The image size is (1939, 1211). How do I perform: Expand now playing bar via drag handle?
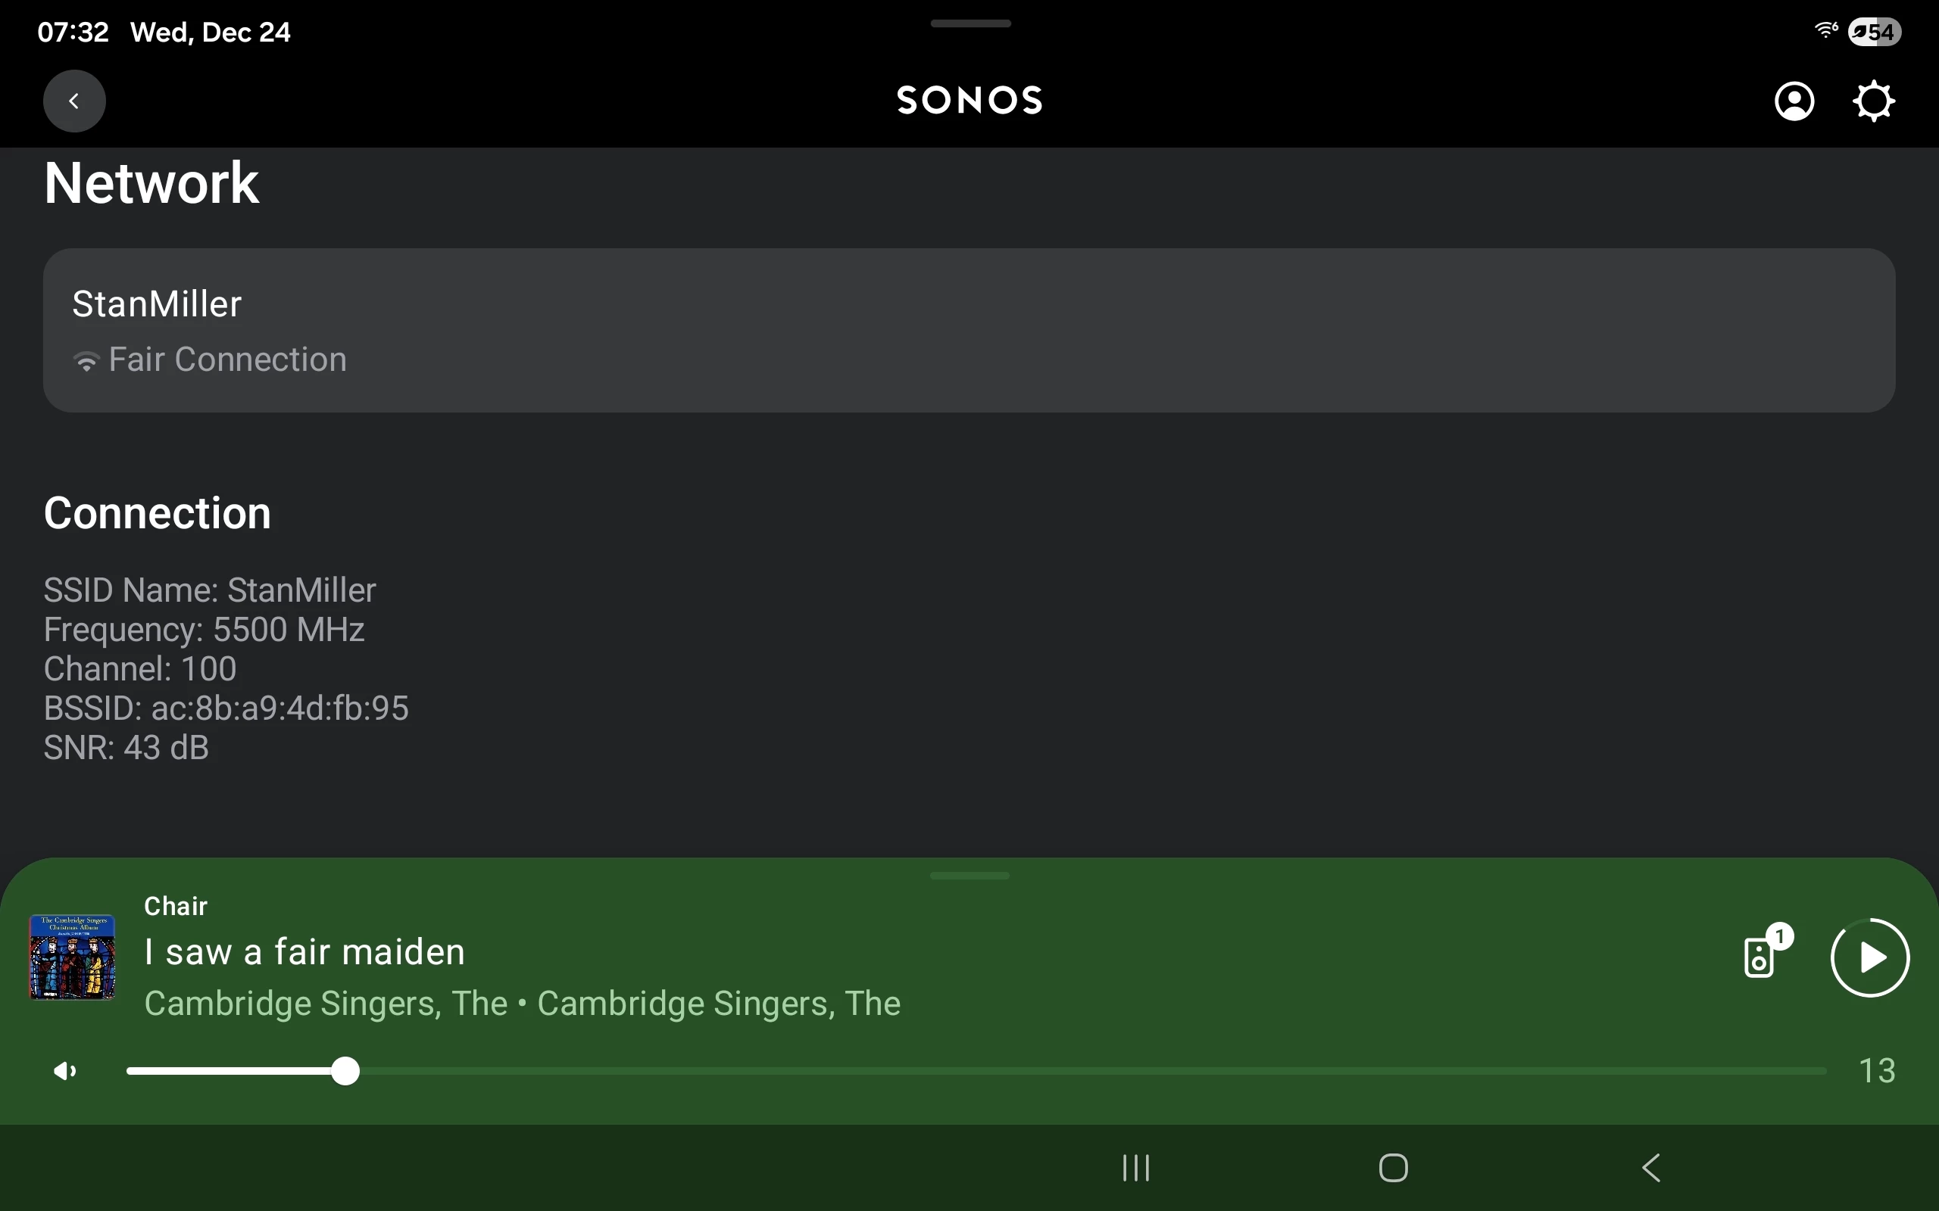tap(969, 876)
